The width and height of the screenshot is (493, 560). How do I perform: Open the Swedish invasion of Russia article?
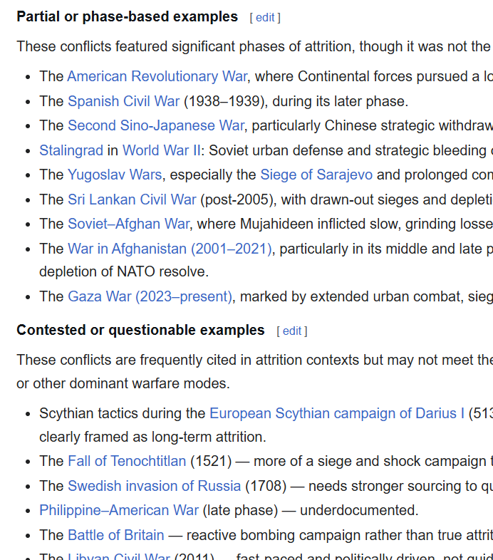tap(155, 486)
